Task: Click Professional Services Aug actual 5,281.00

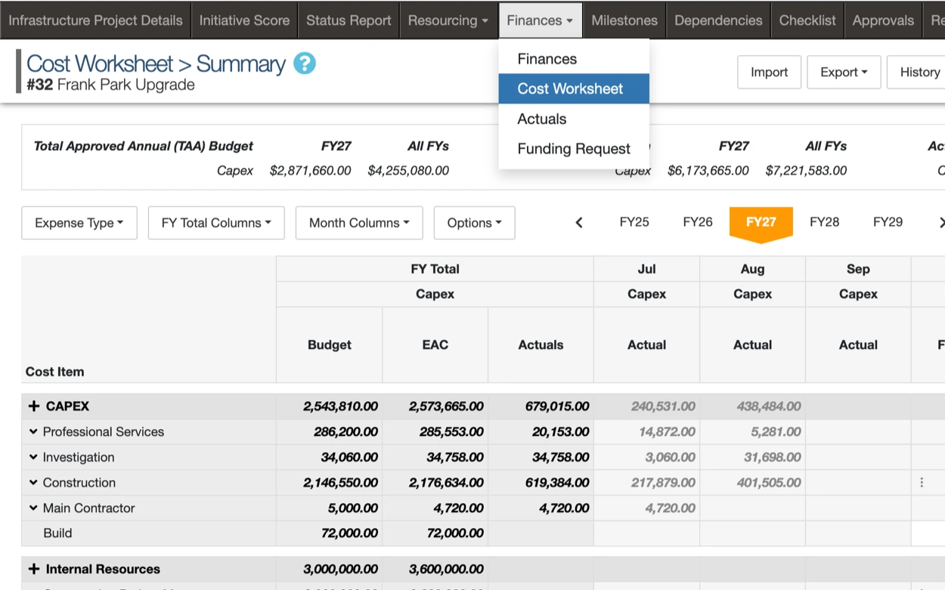Action: tap(776, 432)
